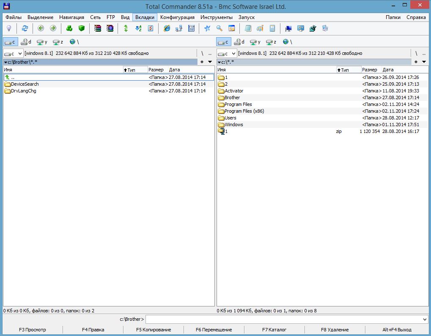Open the Calculator toolbar icon
Screen dimensions: 431x336
(272, 28)
